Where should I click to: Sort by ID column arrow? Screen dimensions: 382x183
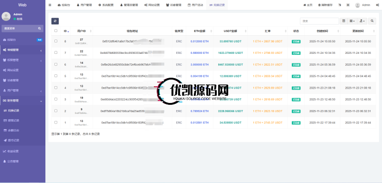(x=68, y=31)
